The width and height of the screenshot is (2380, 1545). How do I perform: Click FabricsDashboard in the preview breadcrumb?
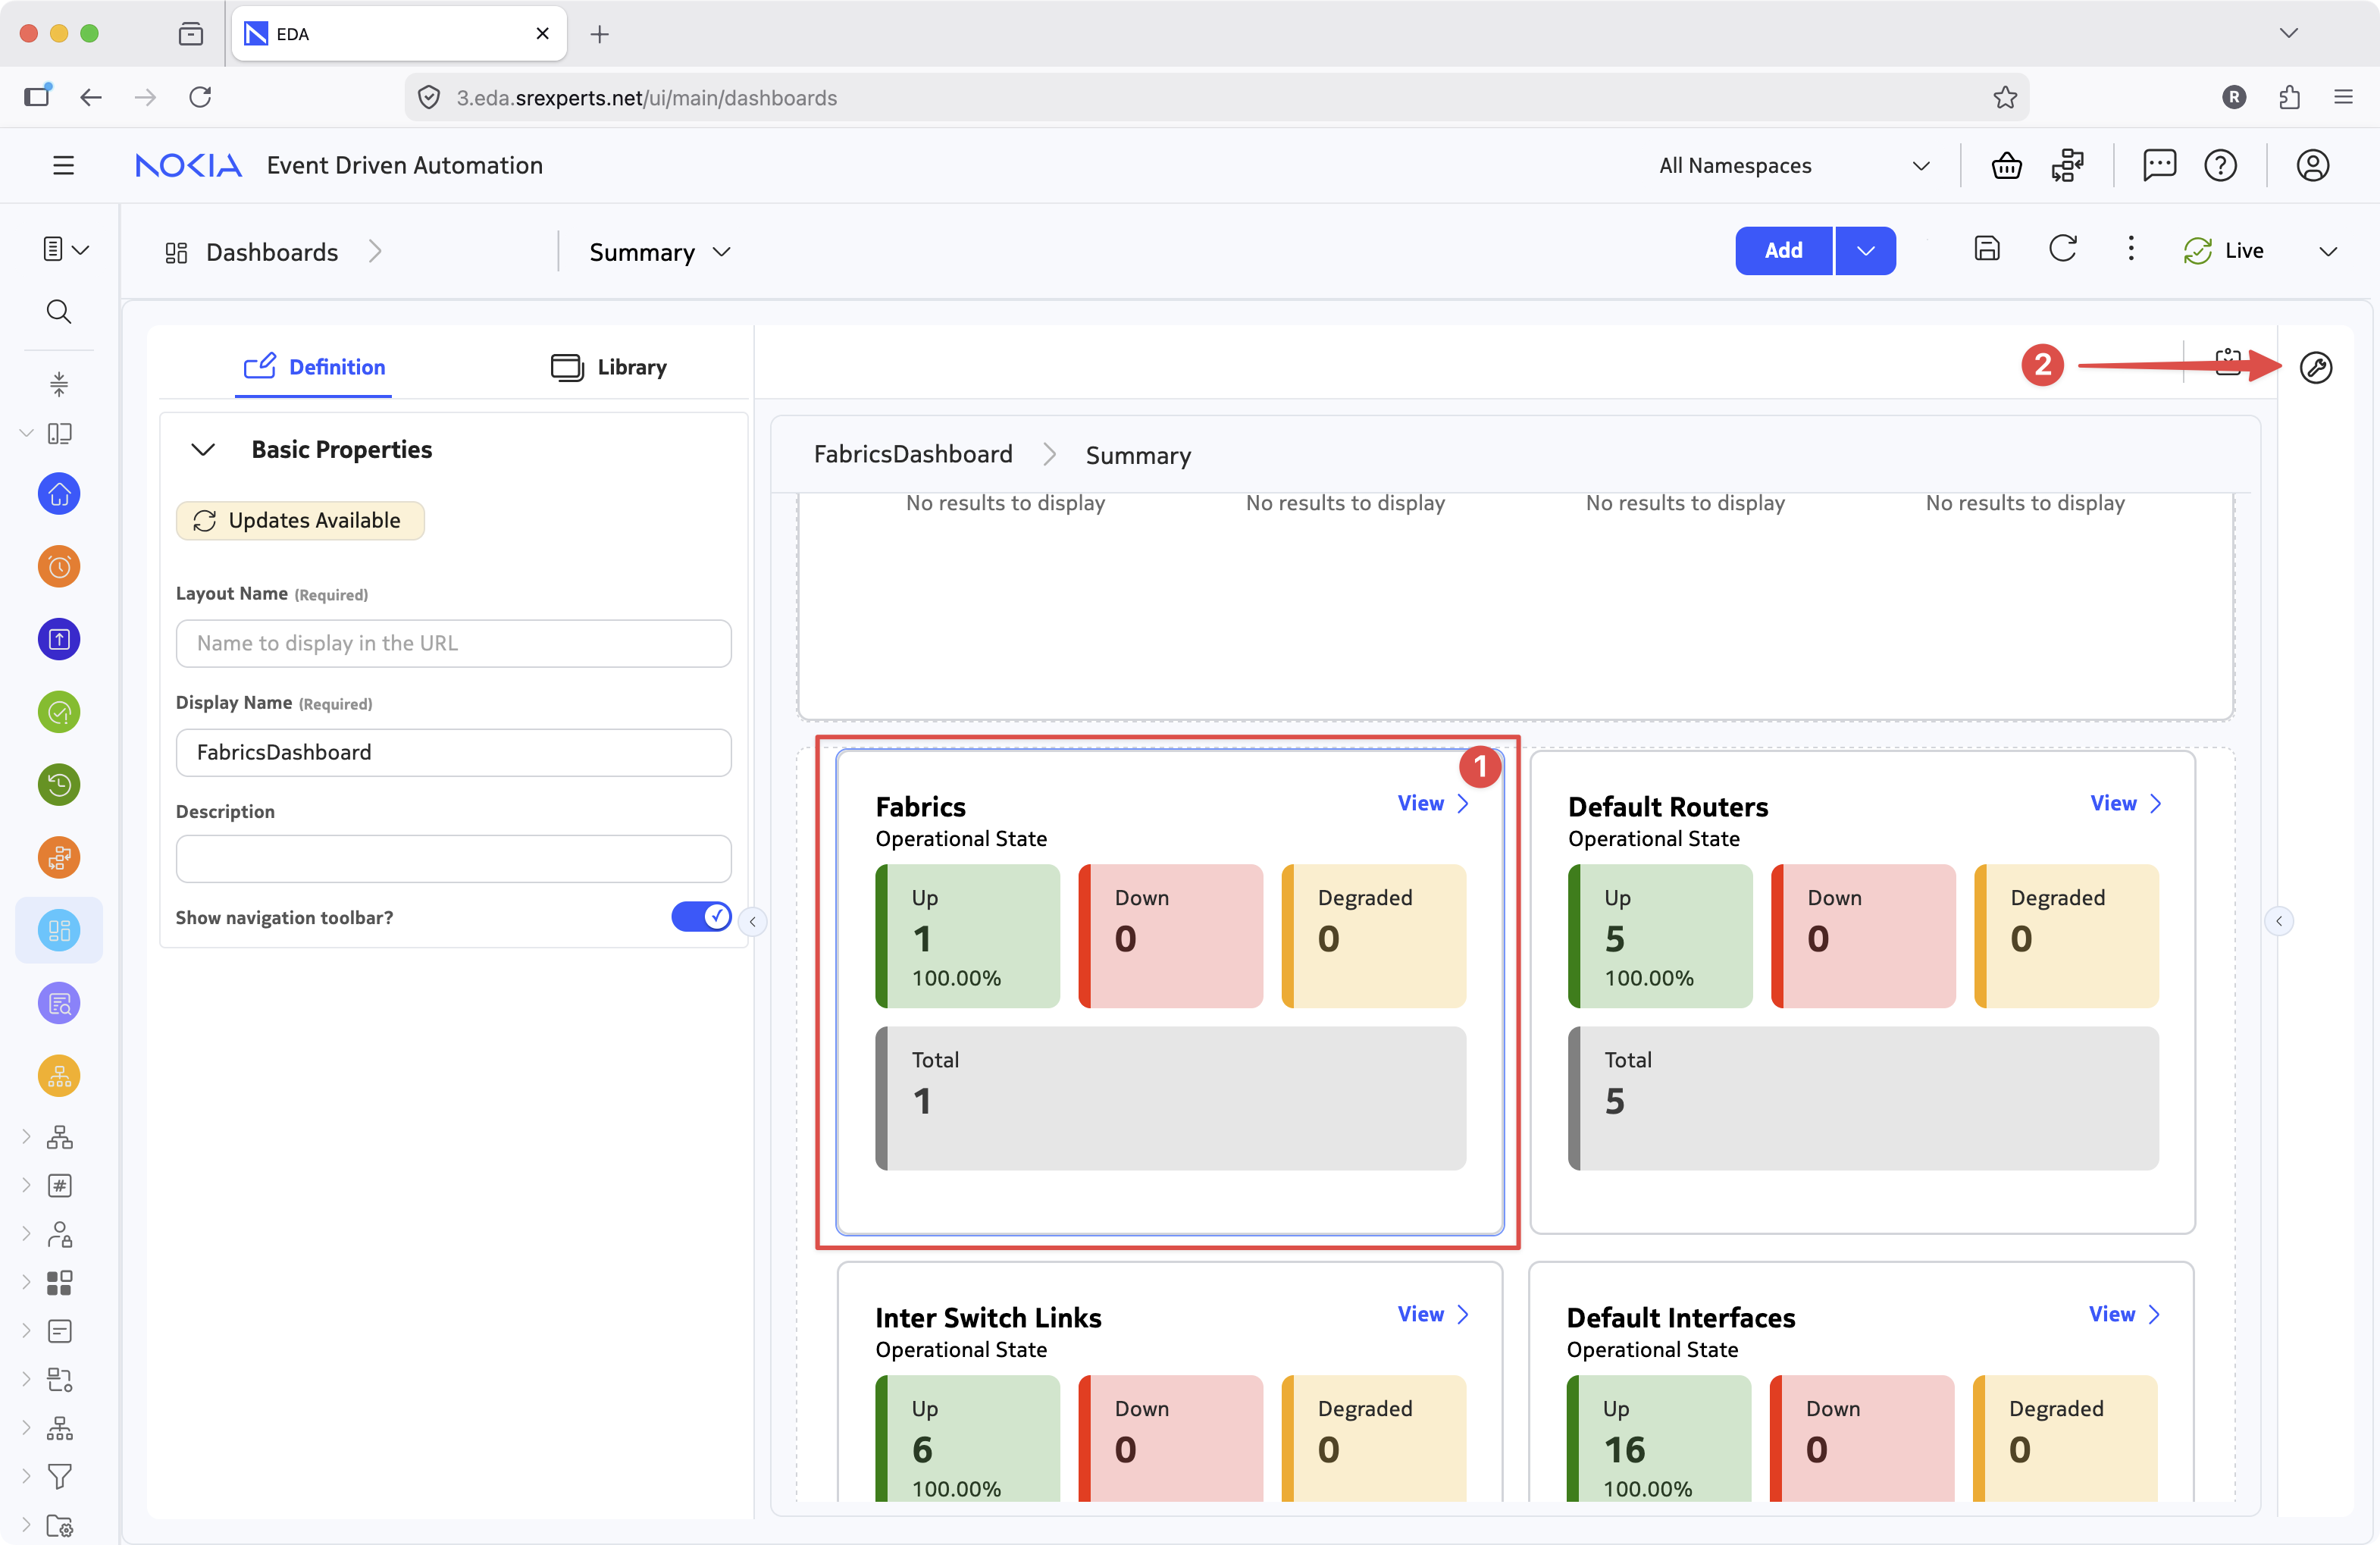coord(913,455)
